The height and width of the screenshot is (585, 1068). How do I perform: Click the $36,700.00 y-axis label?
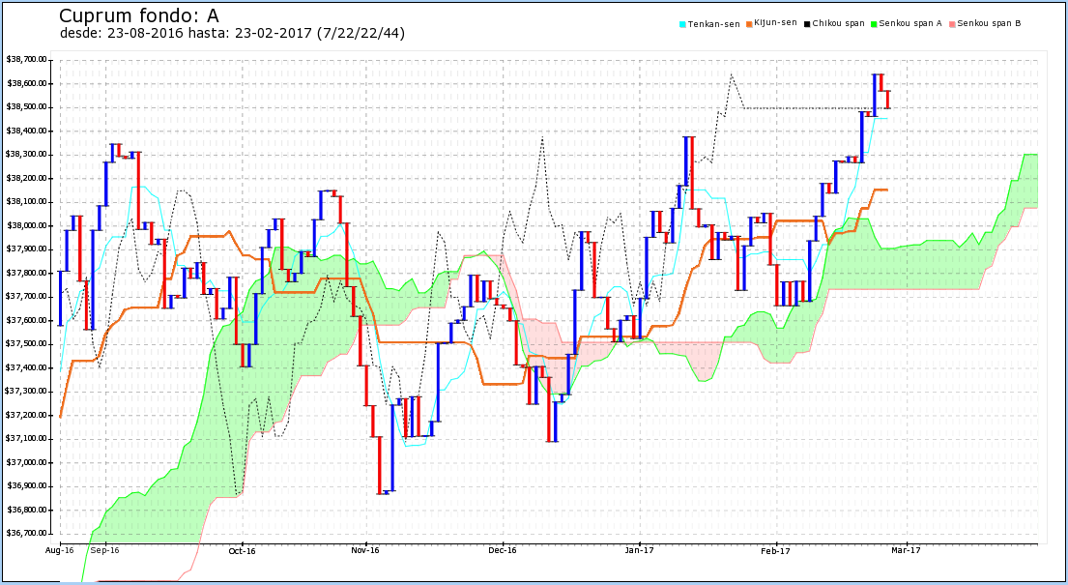point(26,533)
